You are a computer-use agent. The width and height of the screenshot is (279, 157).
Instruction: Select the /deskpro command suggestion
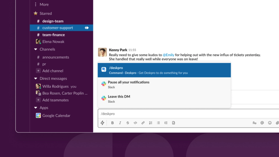164,70
